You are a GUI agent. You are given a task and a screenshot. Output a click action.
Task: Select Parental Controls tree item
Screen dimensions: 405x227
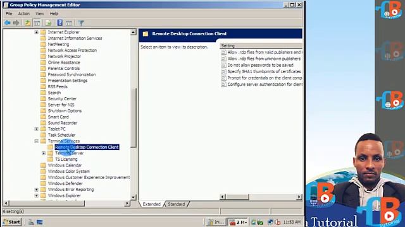pos(63,69)
